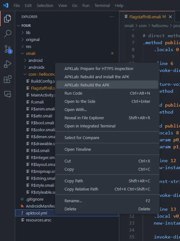This screenshot has height=241, width=180.
Task: Select Cut from context menu
Action: (107, 161)
